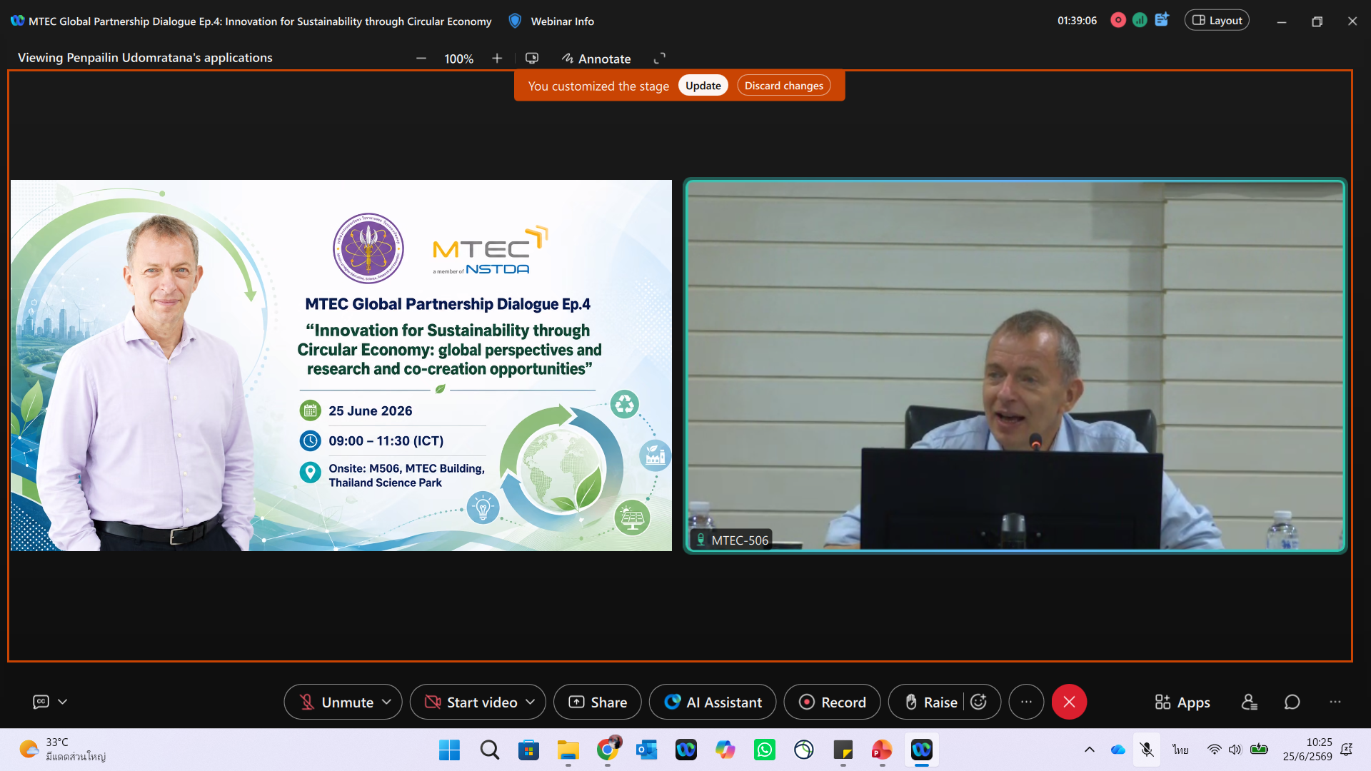1371x771 pixels.
Task: Open Outlook from taskbar
Action: click(x=647, y=750)
